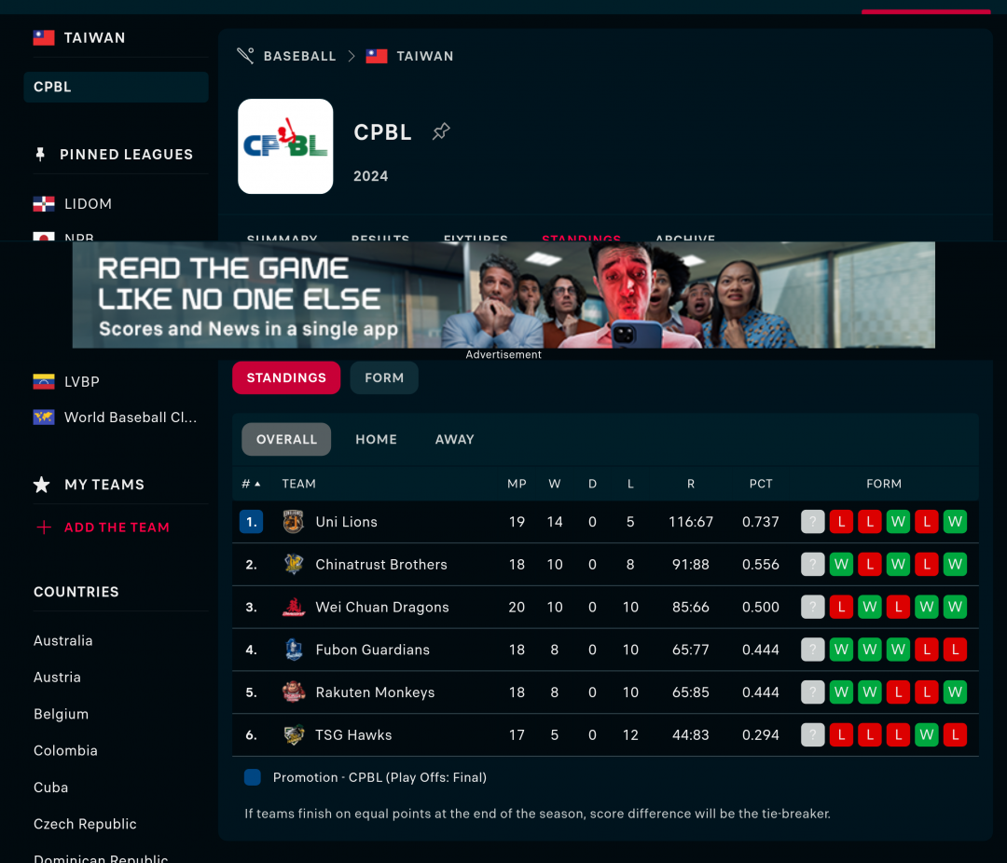The width and height of the screenshot is (1007, 863).
Task: Switch to the Form tab
Action: (384, 377)
